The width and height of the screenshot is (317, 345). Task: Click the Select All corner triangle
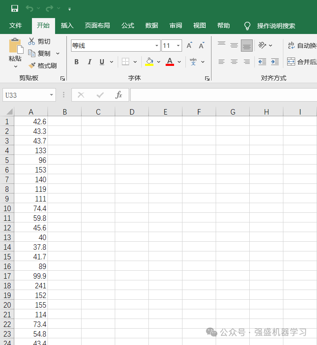coord(10,112)
